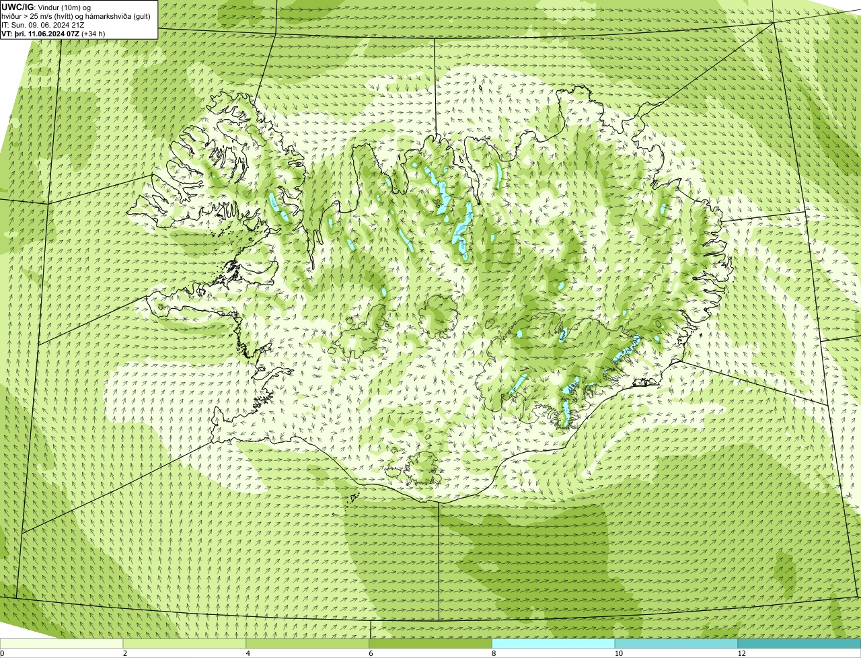Click the 0–2 m/s palest color bar segment
This screenshot has height=658, width=861.
pyautogui.click(x=62, y=643)
